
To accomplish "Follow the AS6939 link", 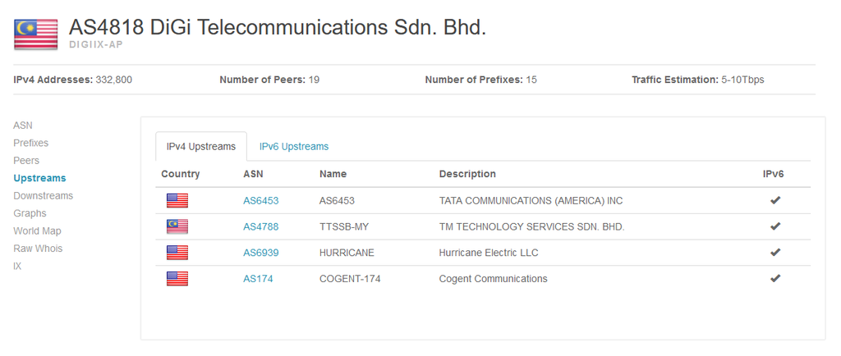I will pyautogui.click(x=261, y=253).
